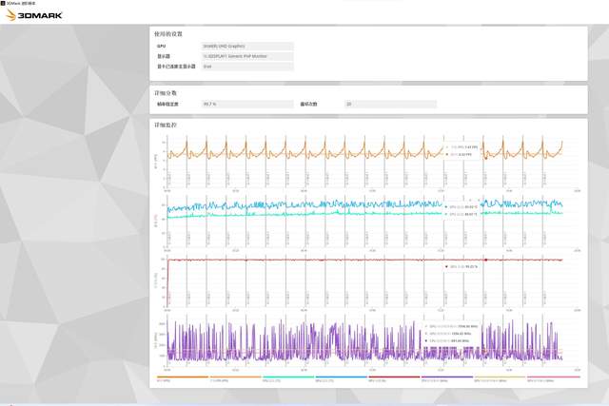Toggle the turquoise legend line series
Viewport: 609px width, 406px height.
click(288, 378)
